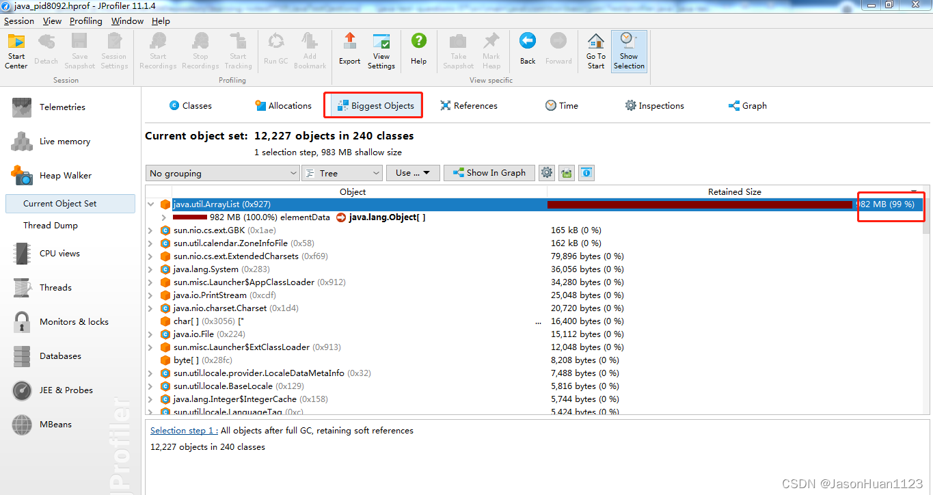Expand the elementData Object[] row

163,217
